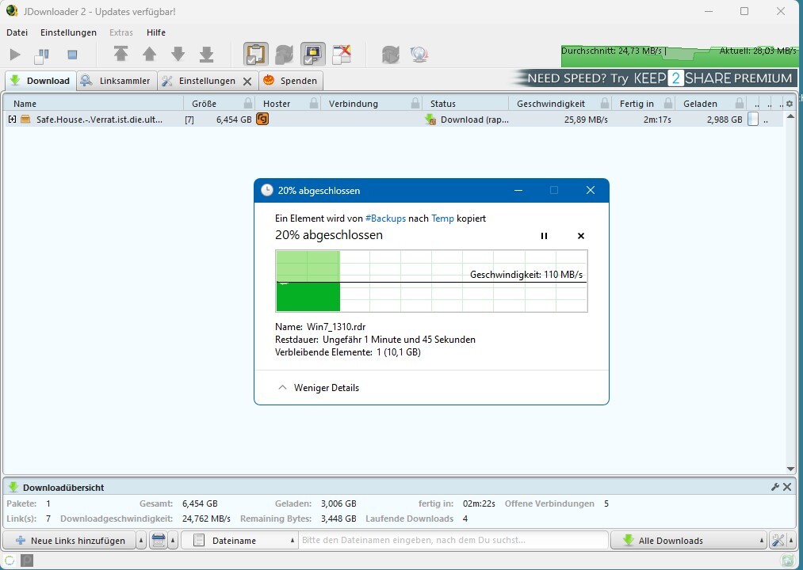The height and width of the screenshot is (570, 803).
Task: Switch to the Linksammler tab
Action: pos(117,81)
